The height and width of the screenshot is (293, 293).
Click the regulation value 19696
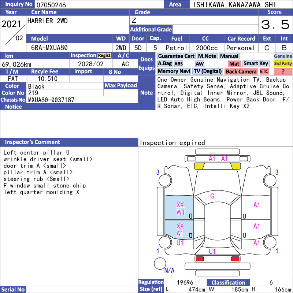(x=185, y=282)
